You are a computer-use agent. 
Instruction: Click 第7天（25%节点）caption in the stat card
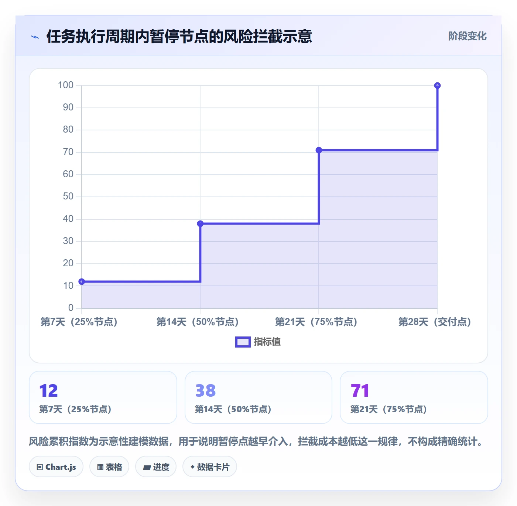75,409
